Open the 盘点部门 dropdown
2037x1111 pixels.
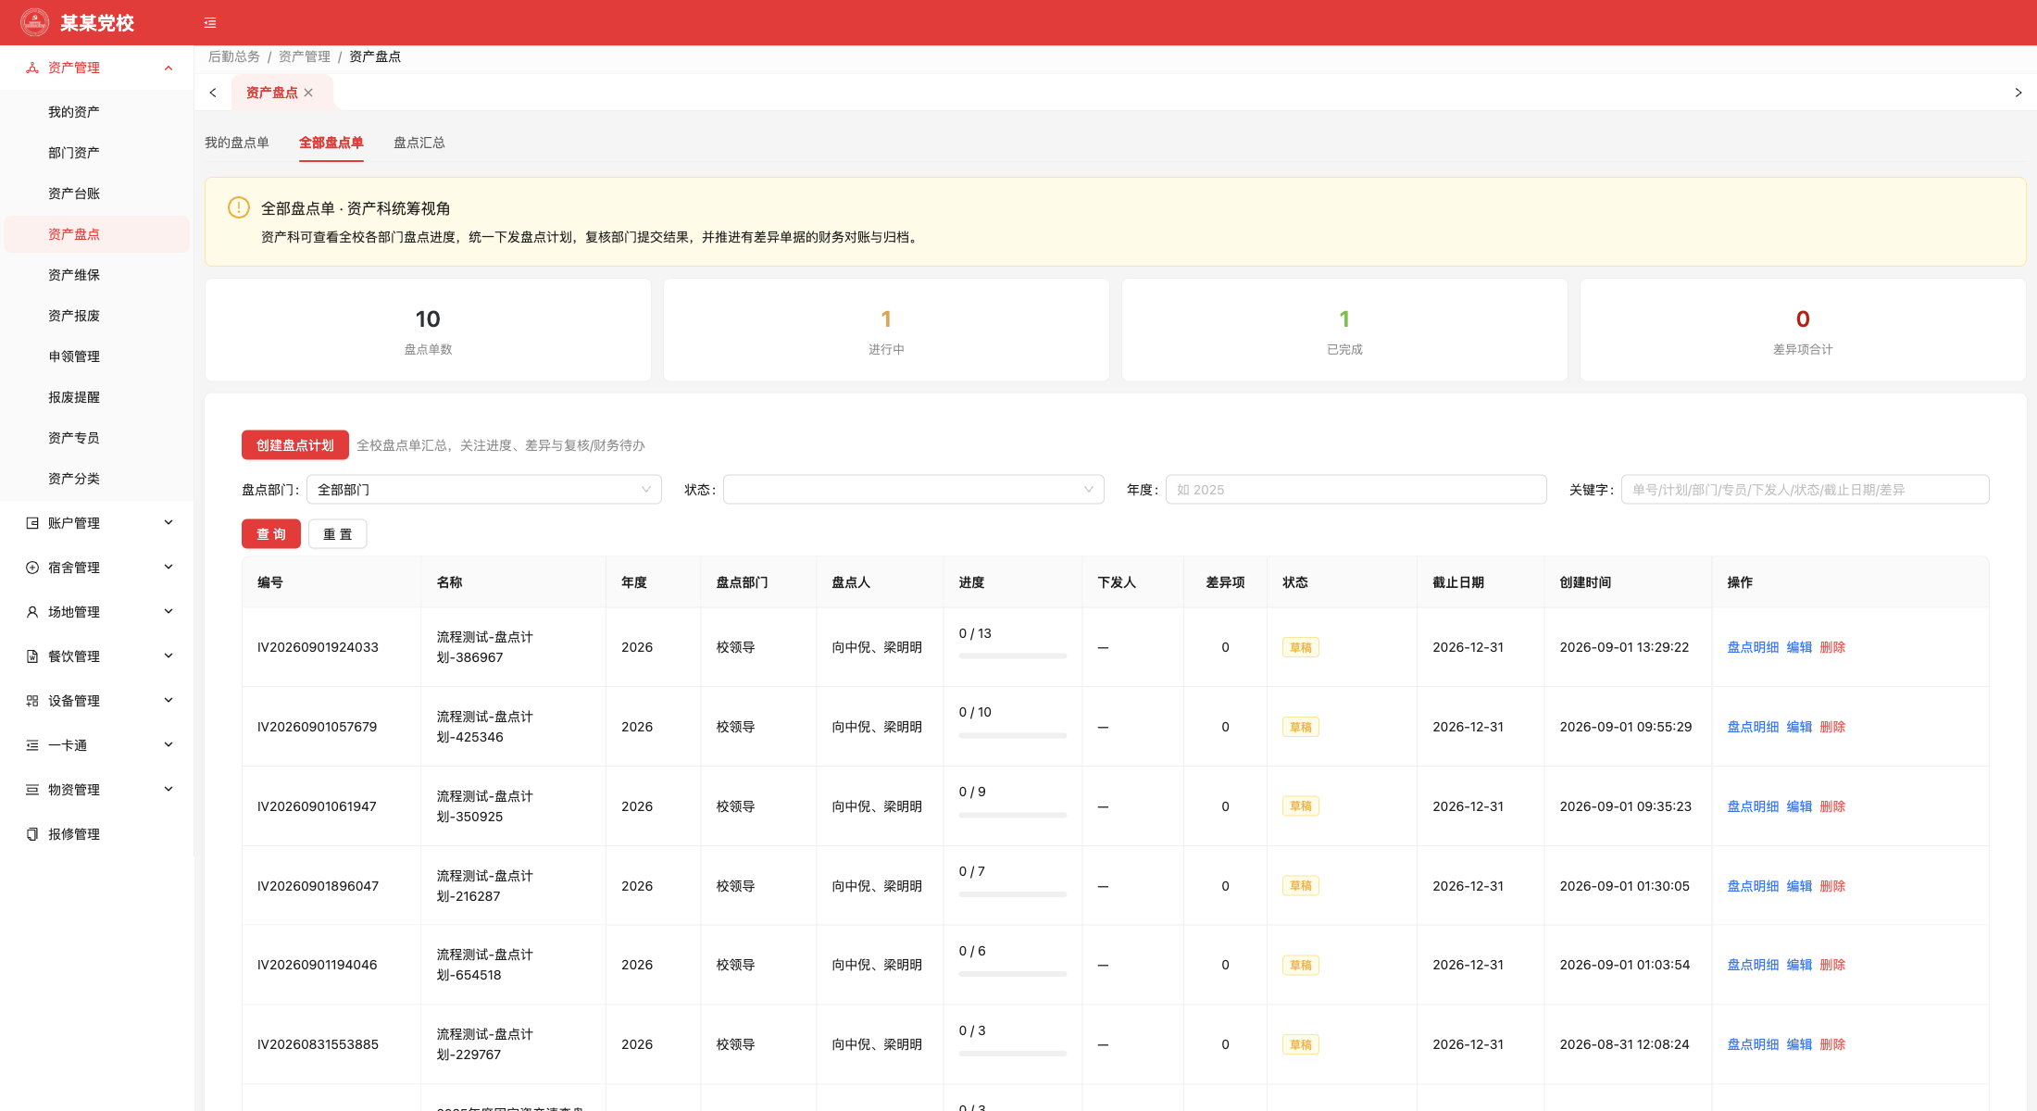[x=484, y=490]
